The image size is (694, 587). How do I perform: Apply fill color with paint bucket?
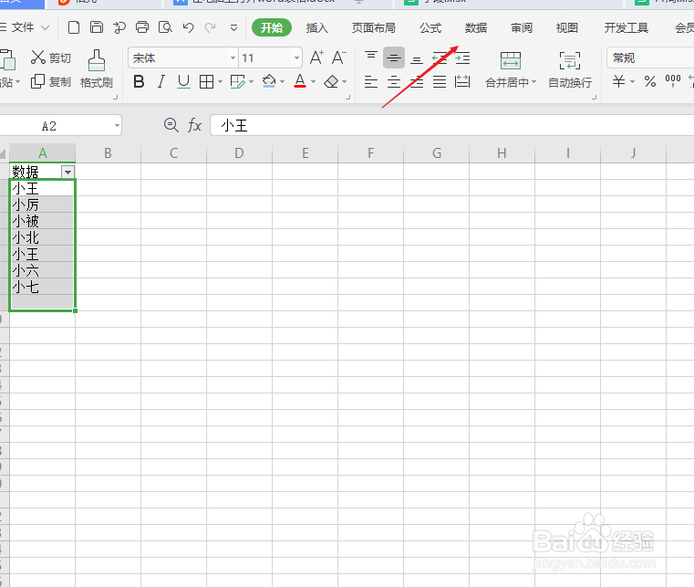click(x=269, y=81)
